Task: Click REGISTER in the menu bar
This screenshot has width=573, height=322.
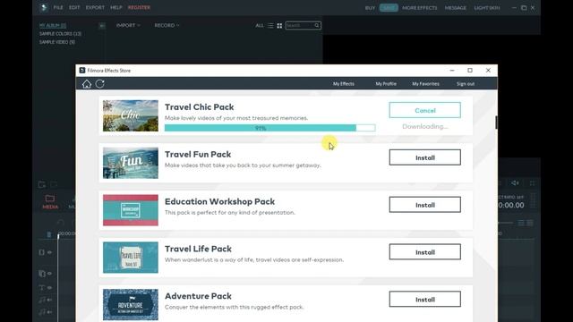Action: [x=139, y=7]
